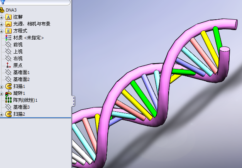Collapse the feature tree panel handle
The width and height of the screenshot is (242, 168).
[73, 101]
